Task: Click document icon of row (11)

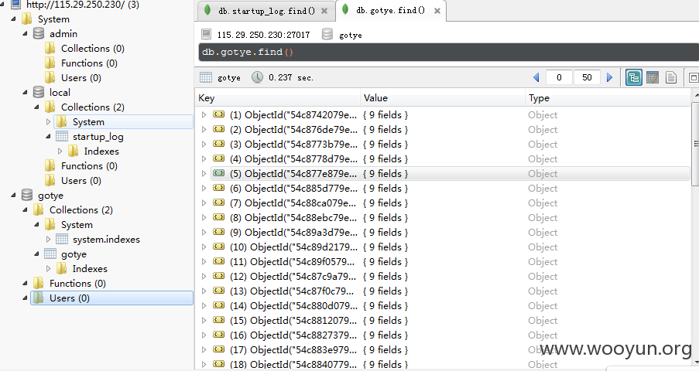Action: (x=218, y=261)
